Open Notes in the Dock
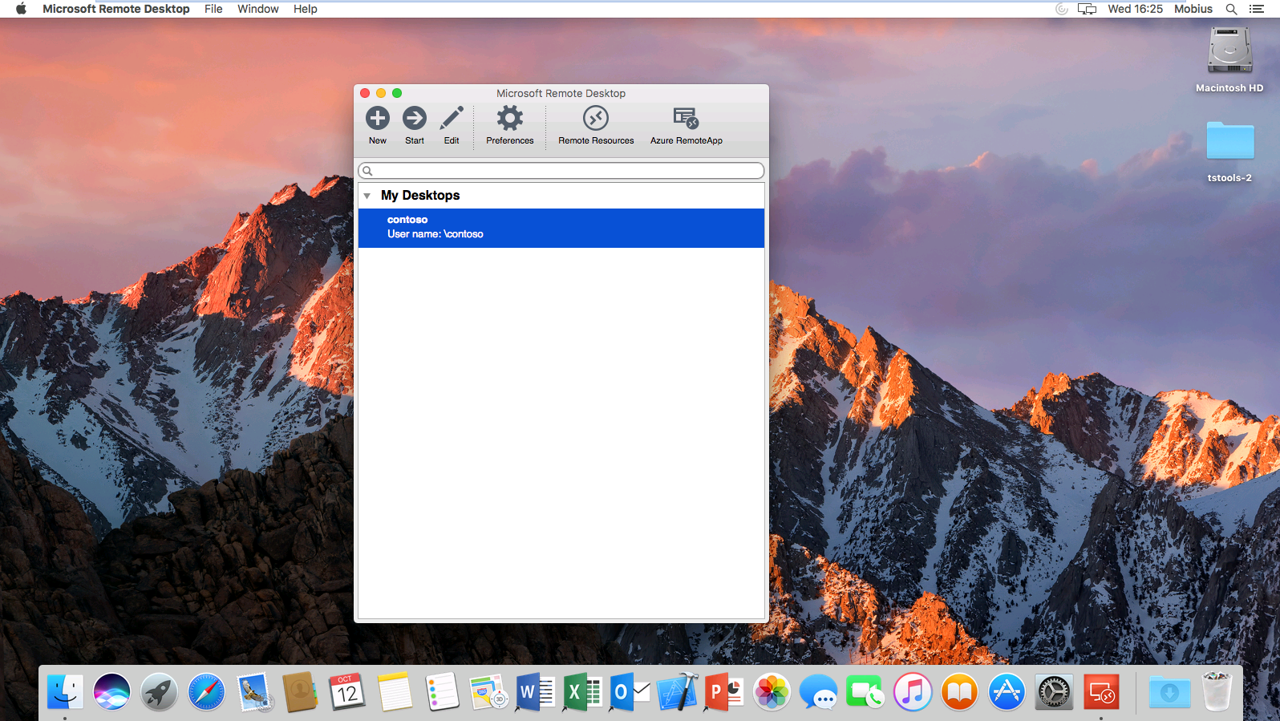 394,691
